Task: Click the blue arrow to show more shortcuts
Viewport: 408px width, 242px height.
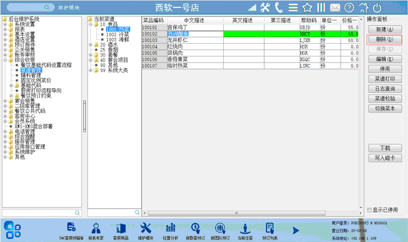Action: [x=296, y=230]
